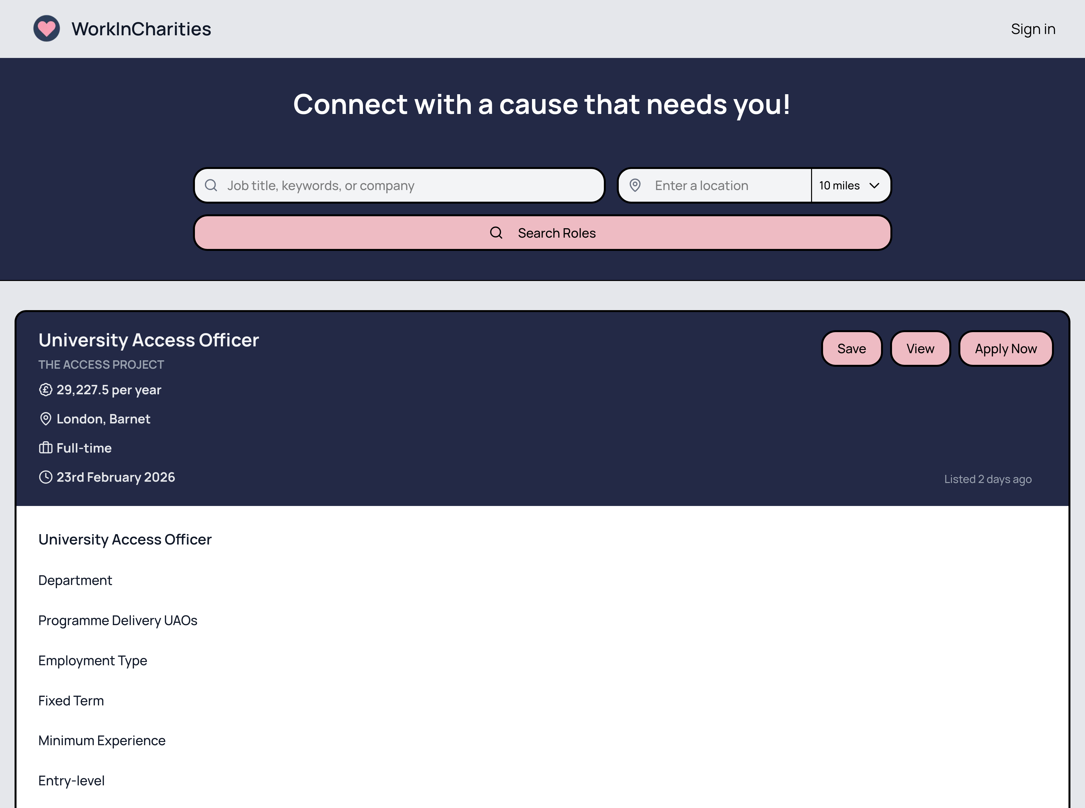Click the WorkInCharities heart logo icon
Screen dimensions: 1085x808
click(x=47, y=28)
